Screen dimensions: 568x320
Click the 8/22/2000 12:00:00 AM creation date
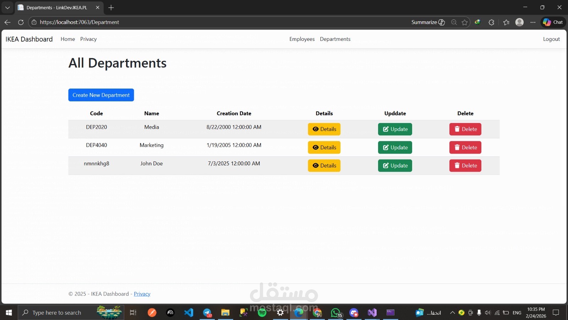(x=234, y=127)
